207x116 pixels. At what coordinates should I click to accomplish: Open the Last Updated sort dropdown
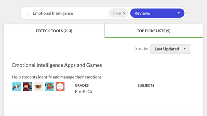[x=170, y=49]
